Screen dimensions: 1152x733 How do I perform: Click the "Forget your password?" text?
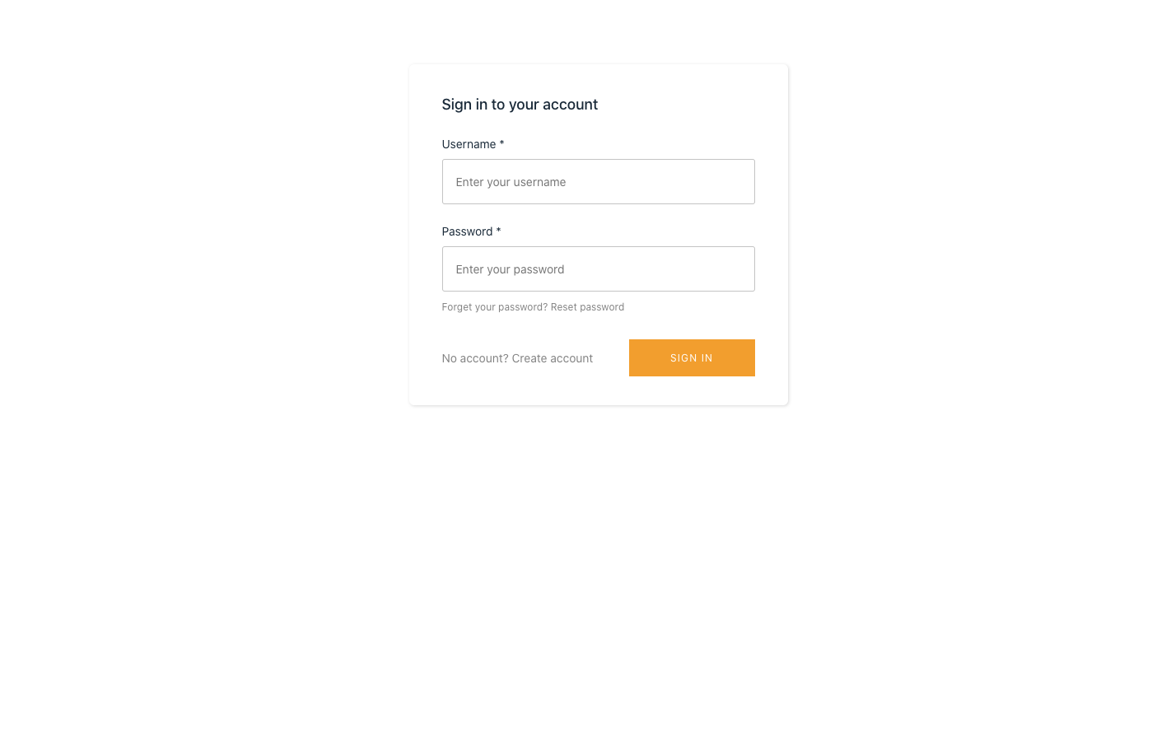(494, 307)
